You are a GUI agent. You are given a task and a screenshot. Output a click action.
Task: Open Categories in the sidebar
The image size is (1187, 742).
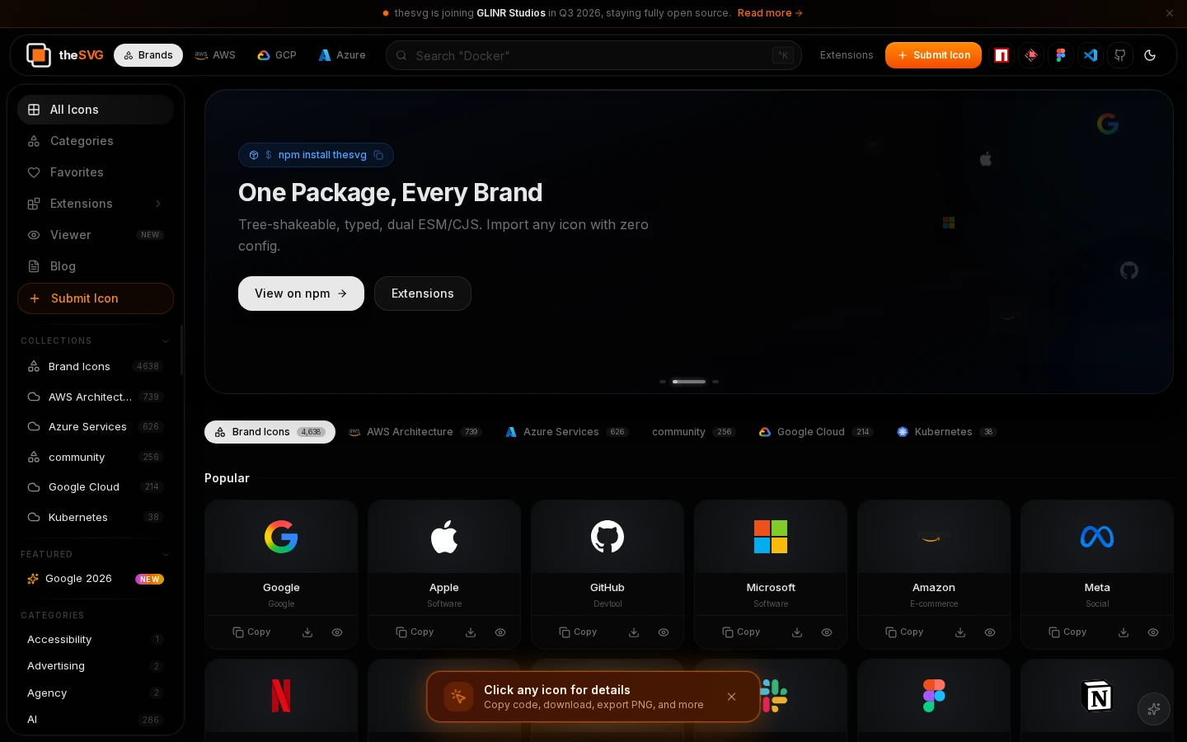point(96,141)
